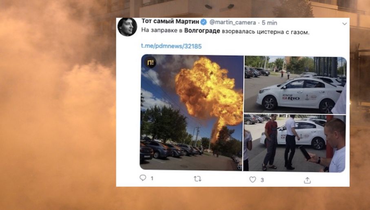
Task: Open the white Kia Rio car photo
Action: point(295,84)
